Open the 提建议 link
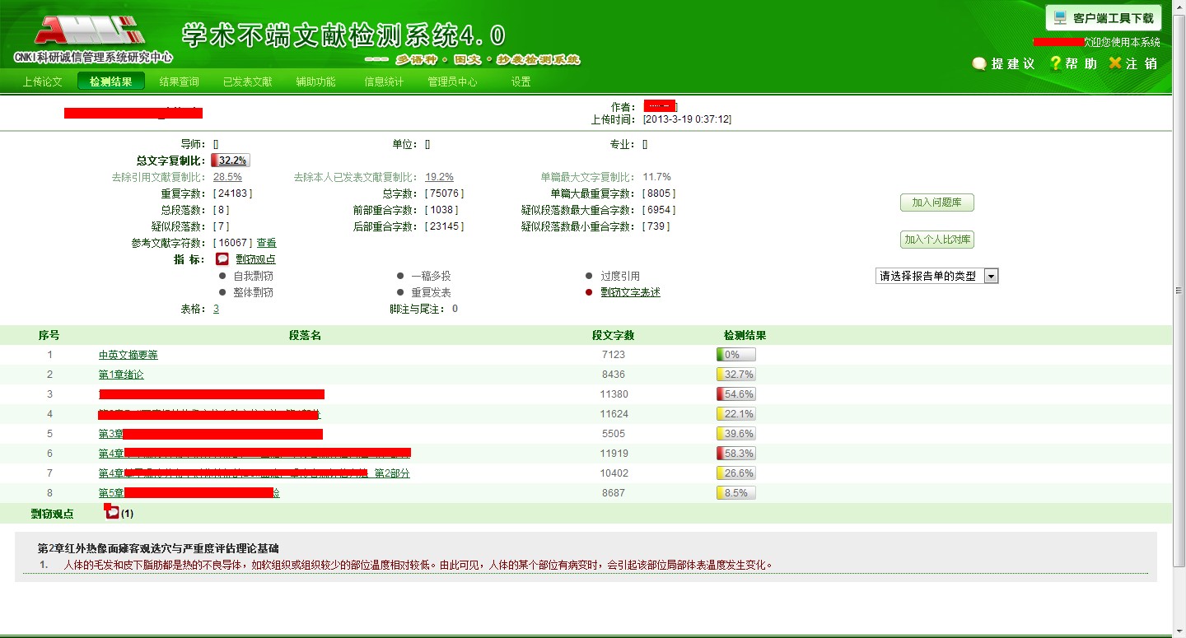Screen dimensions: 1186x638 click(x=1013, y=63)
